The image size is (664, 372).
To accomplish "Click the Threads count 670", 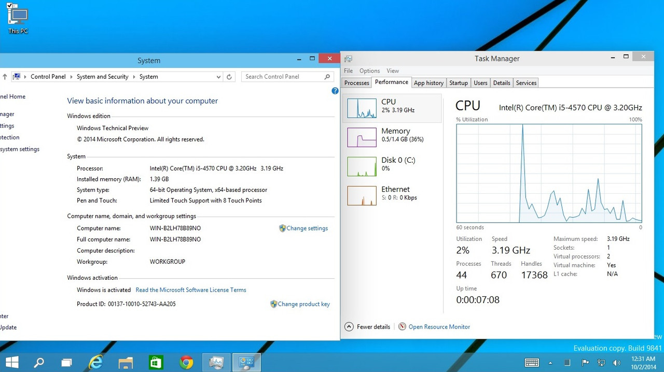I will 499,275.
